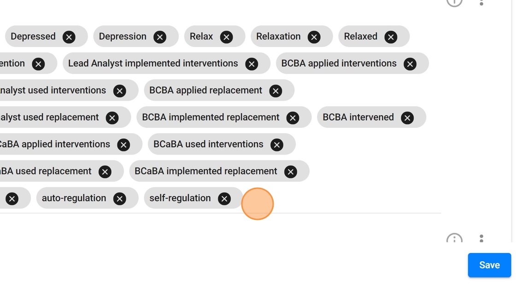Select the BCaBA used interventions chip label
The image size is (516, 288).
(x=208, y=144)
